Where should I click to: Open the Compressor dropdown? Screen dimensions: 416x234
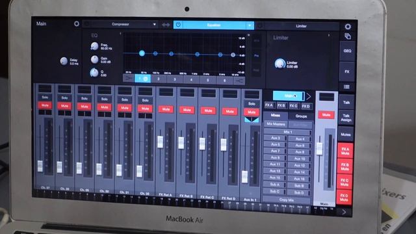pos(155,25)
